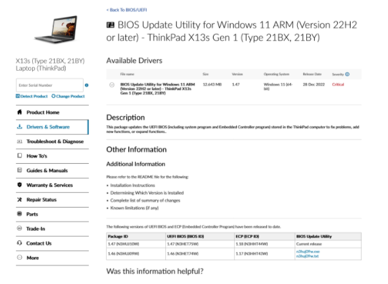Open the Guides & Manuals menu item
388x284 pixels.
tap(52, 171)
